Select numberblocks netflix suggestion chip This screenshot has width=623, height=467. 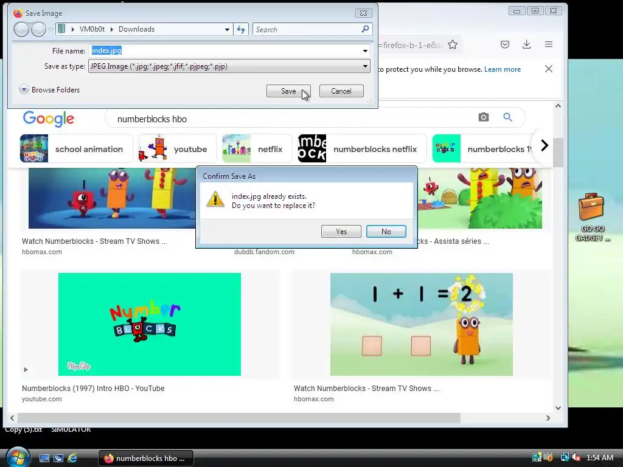(362, 149)
